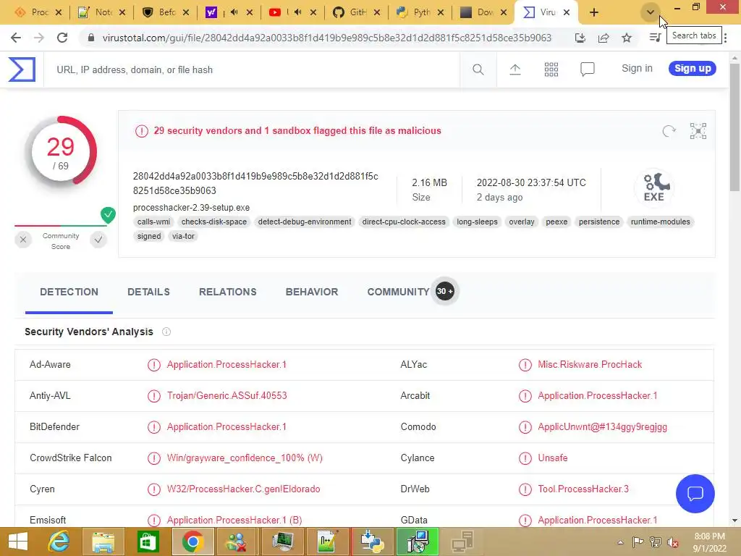Click the VirusTotal logo icon
The height and width of the screenshot is (556, 741).
(x=22, y=69)
